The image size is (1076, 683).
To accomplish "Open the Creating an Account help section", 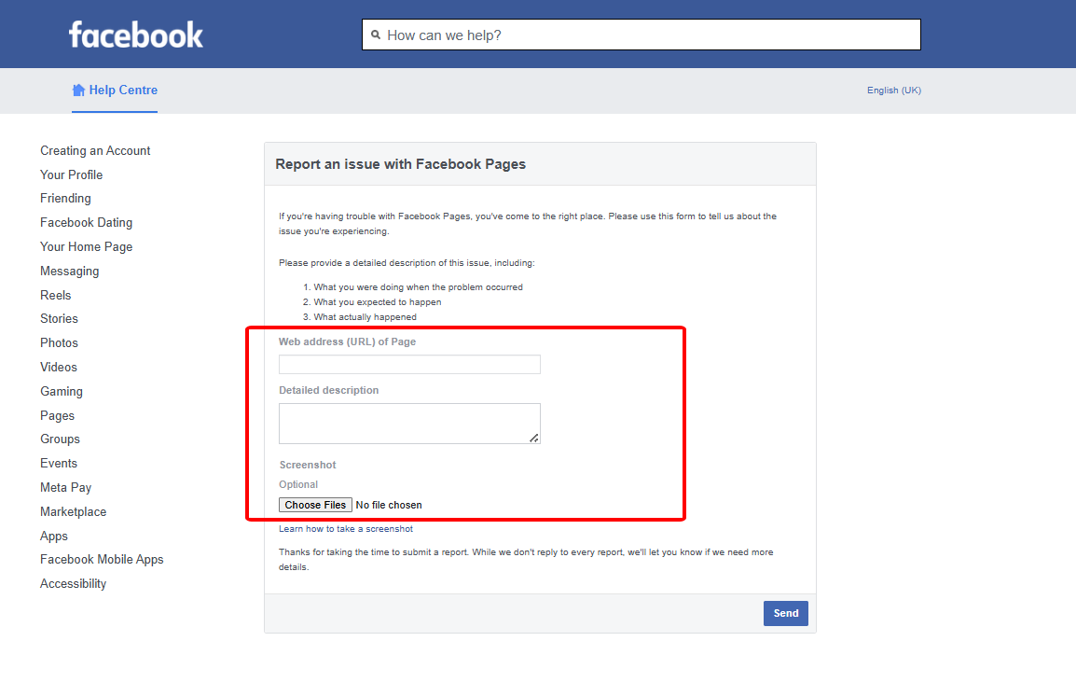I will pyautogui.click(x=95, y=150).
